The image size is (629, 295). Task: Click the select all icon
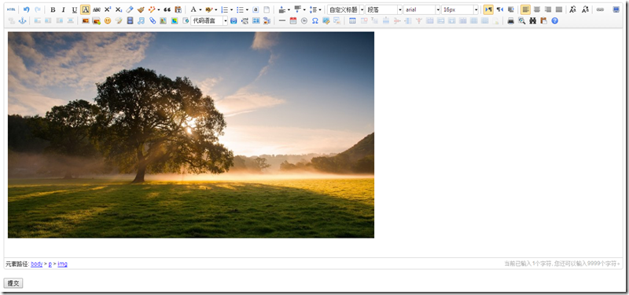click(x=256, y=9)
